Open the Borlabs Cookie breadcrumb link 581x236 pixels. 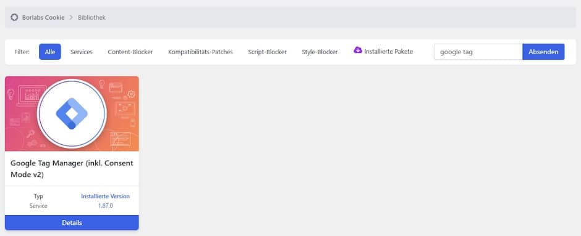[x=43, y=17]
